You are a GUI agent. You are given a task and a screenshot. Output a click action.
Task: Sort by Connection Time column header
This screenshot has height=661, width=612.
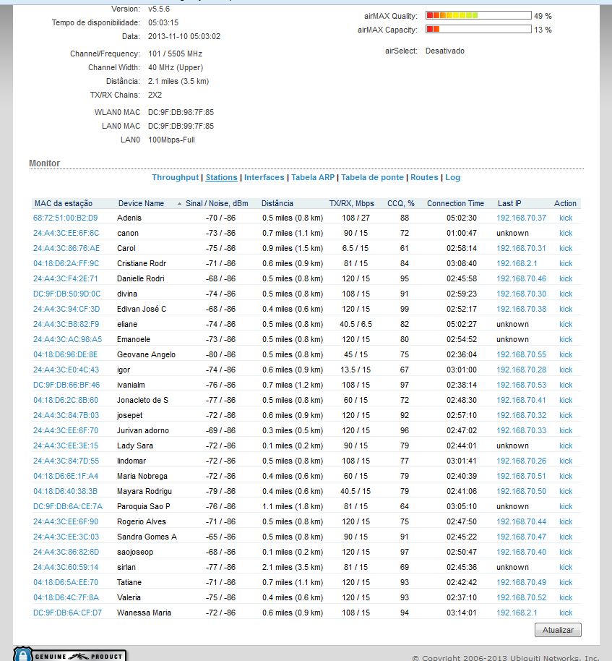pyautogui.click(x=455, y=203)
